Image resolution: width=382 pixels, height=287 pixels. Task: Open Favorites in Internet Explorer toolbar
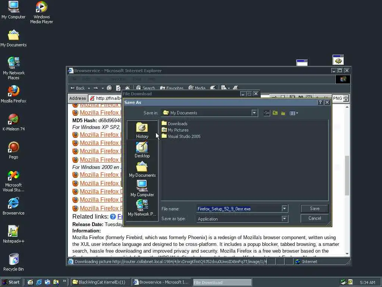pyautogui.click(x=172, y=88)
